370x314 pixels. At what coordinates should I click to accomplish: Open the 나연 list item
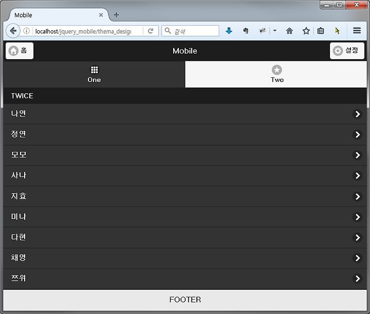coord(185,114)
